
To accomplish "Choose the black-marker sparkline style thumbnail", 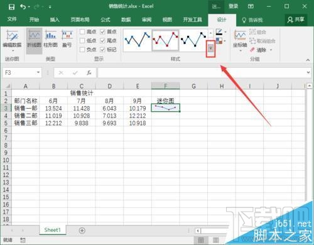I will pos(193,40).
